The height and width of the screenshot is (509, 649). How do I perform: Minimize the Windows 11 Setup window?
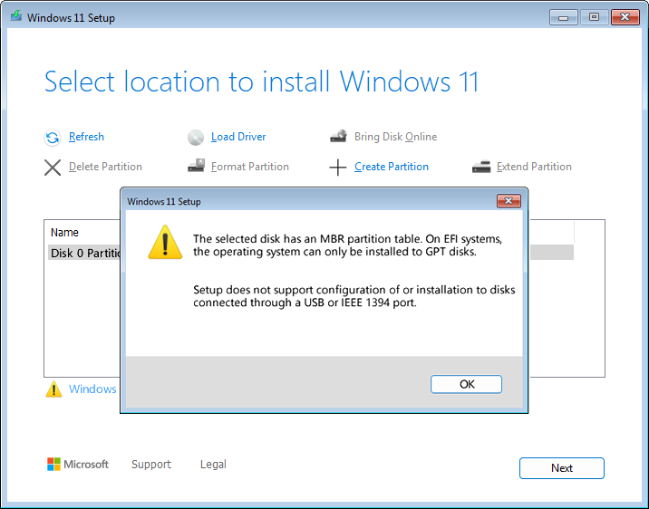point(563,17)
